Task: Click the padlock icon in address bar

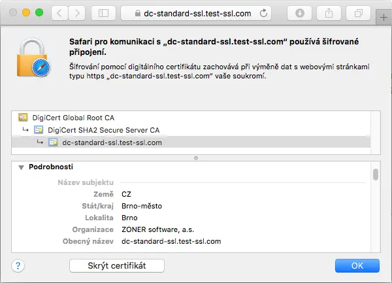Action: [x=137, y=13]
